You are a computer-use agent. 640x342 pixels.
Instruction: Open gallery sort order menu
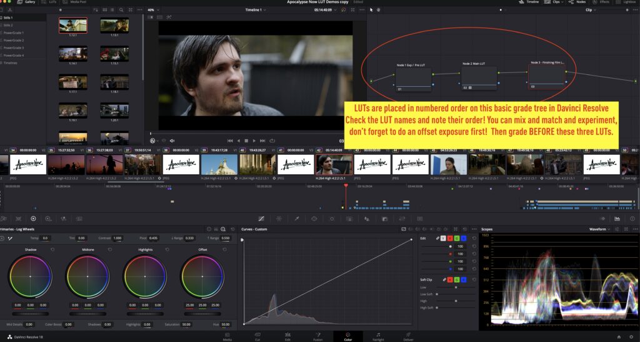click(x=96, y=10)
